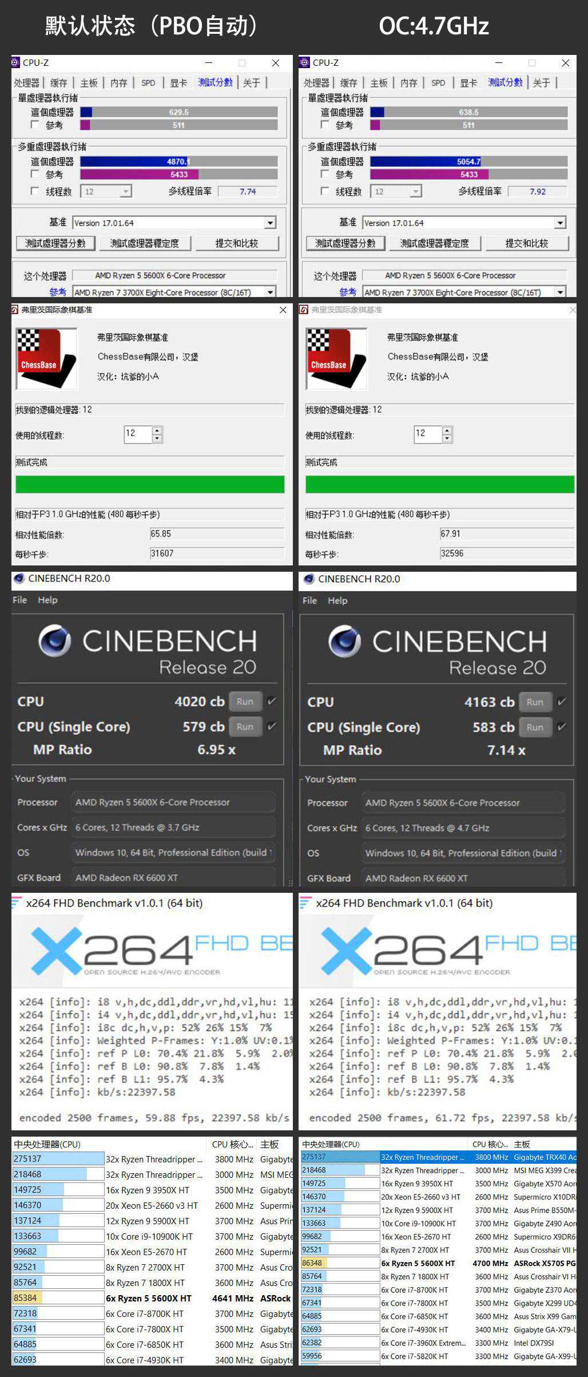Click Cinebench sphere logo in right window

pos(344,642)
